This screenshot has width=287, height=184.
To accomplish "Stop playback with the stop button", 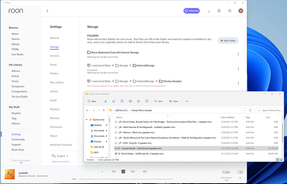I will coord(123,172).
